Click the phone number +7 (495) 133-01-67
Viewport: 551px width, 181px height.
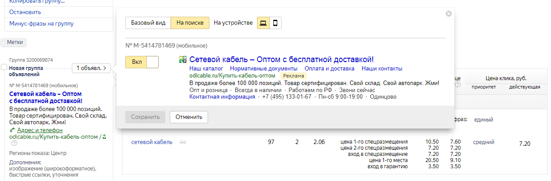[286, 97]
